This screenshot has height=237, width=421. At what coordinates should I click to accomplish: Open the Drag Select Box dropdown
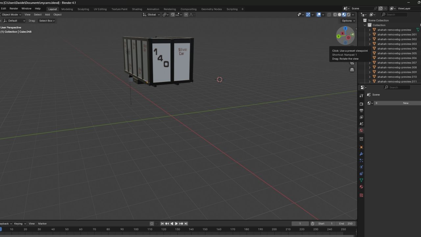click(x=47, y=21)
